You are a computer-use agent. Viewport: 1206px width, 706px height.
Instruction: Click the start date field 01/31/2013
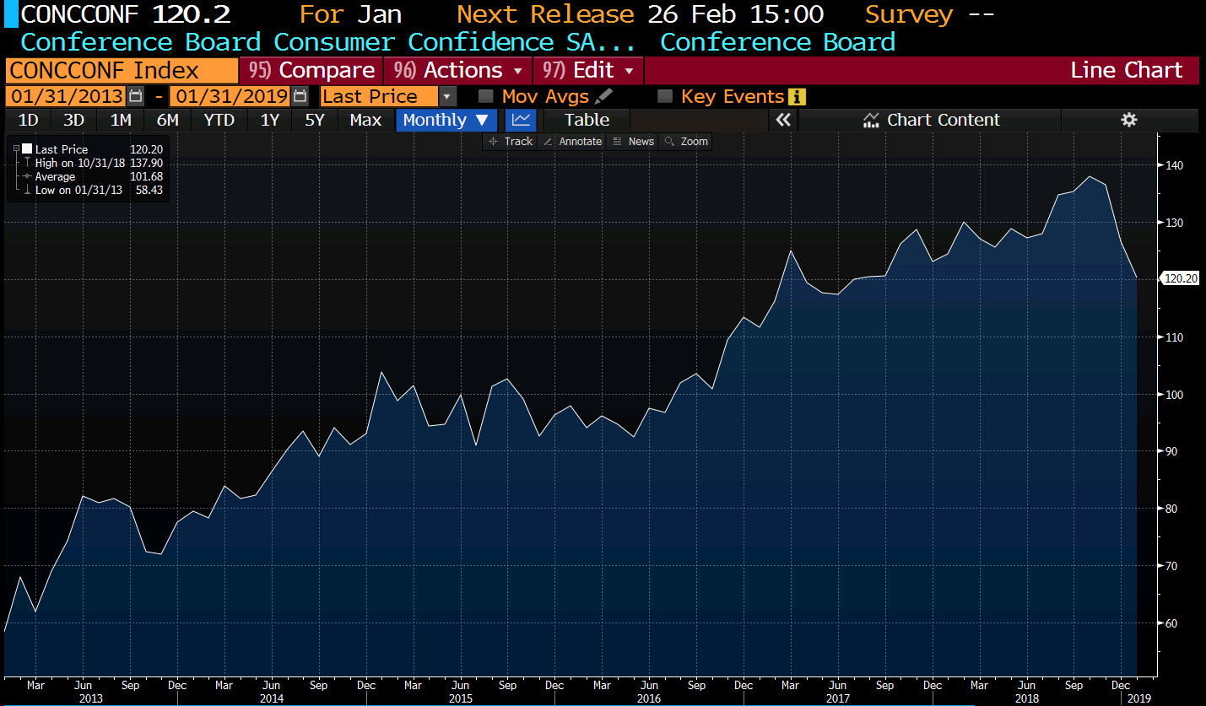pyautogui.click(x=66, y=97)
